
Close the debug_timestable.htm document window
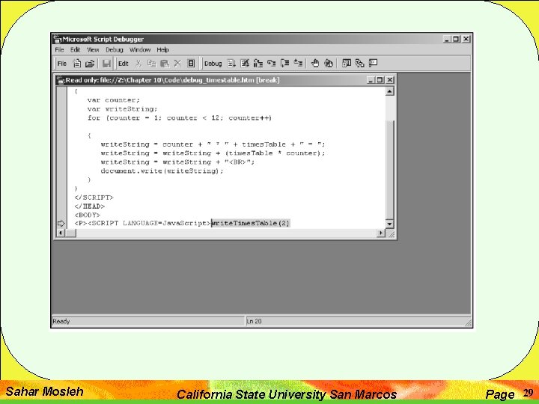(389, 80)
